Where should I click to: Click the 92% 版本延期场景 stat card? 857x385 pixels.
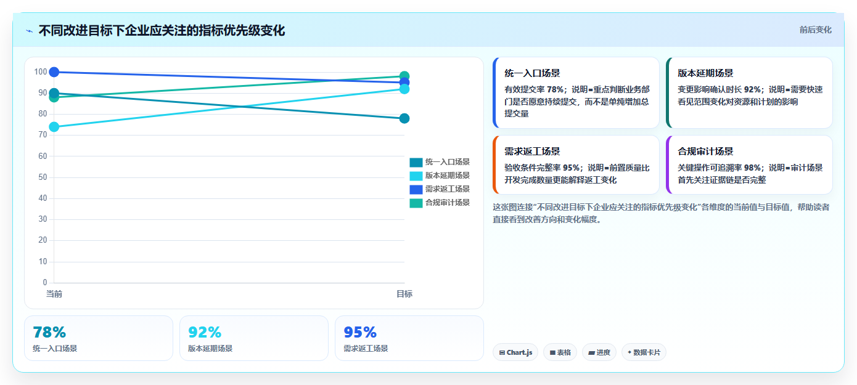[254, 338]
